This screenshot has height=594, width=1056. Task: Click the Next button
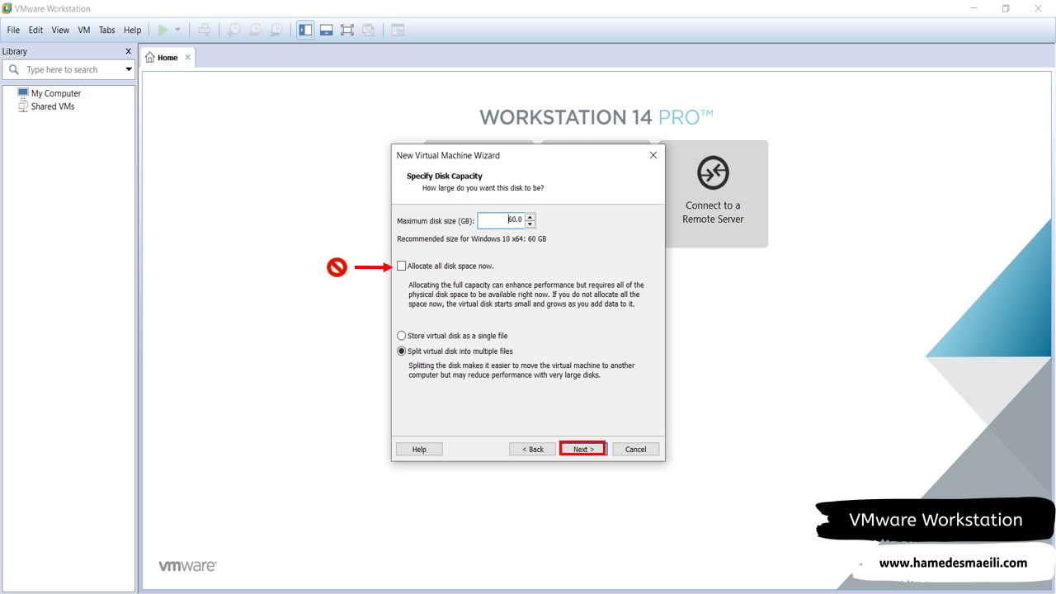(x=583, y=450)
